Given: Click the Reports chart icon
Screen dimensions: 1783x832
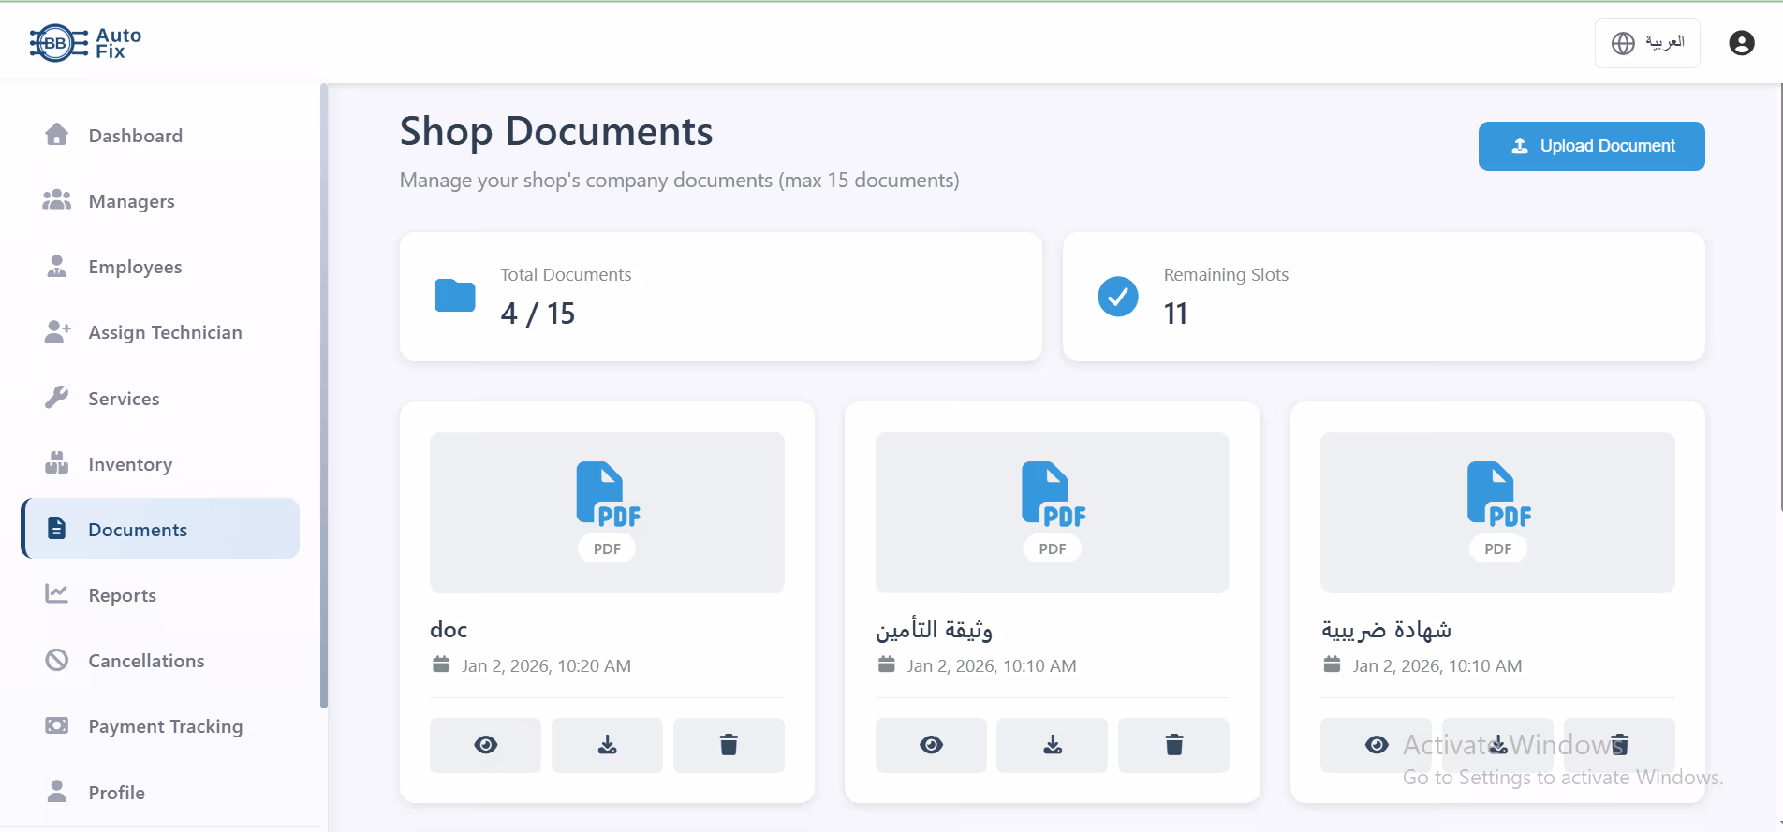Looking at the screenshot, I should point(57,594).
